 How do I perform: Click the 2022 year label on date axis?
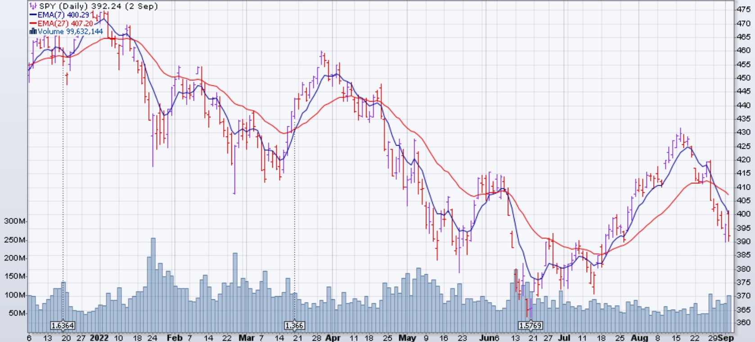(99, 338)
